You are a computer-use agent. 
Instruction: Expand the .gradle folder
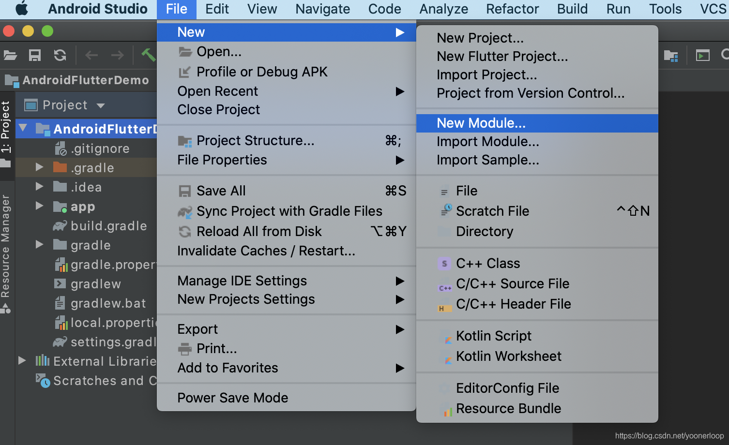(40, 167)
